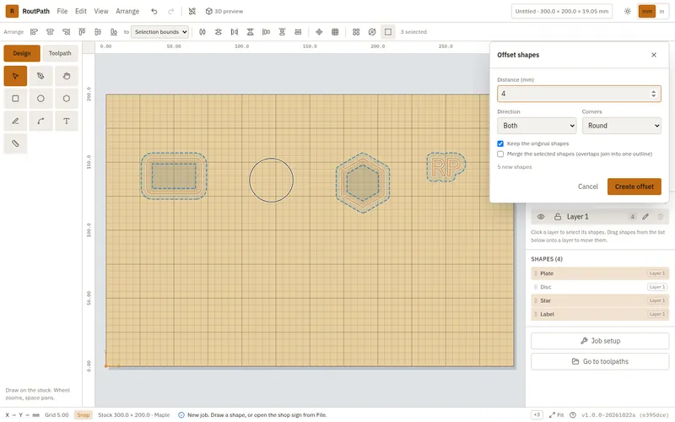The width and height of the screenshot is (675, 422).
Task: Click the Distance (mm) input field
Action: point(579,94)
